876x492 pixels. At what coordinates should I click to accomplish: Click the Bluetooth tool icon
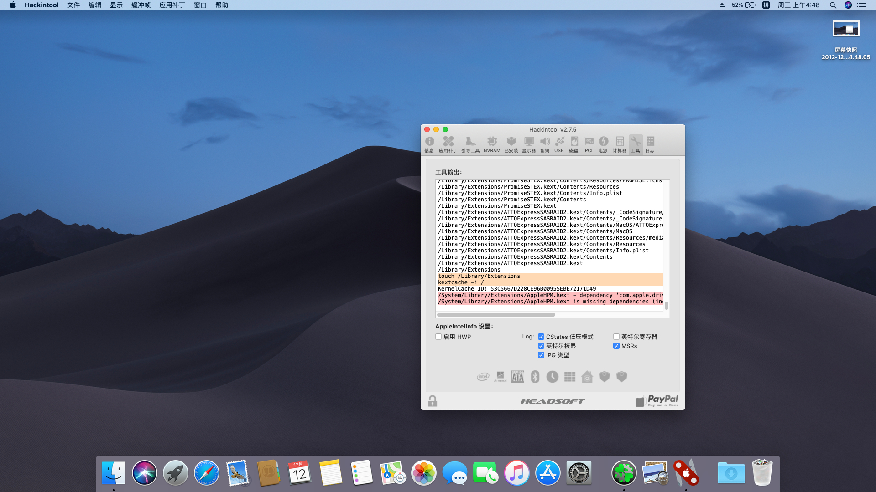[535, 377]
